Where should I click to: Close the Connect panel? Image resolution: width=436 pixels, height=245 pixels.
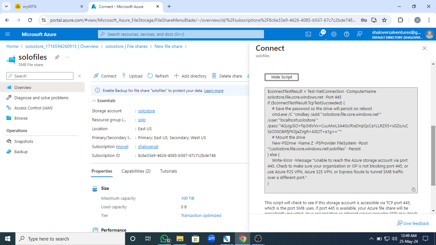[x=425, y=48]
